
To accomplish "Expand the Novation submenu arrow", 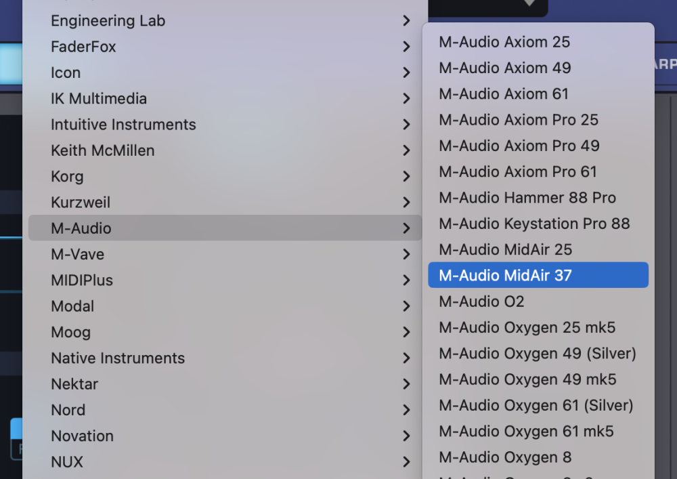I will 406,436.
